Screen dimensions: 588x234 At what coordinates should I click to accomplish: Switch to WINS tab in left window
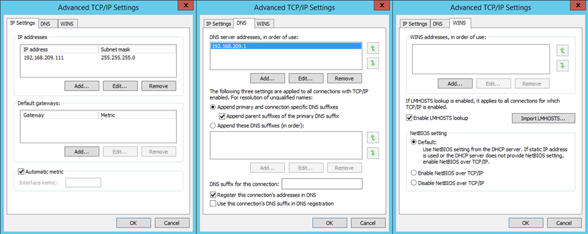tap(68, 24)
